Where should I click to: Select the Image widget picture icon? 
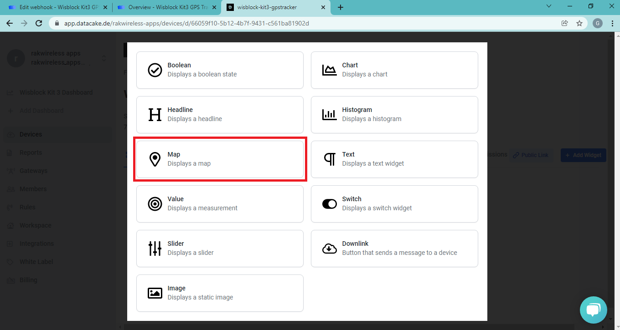[155, 293]
